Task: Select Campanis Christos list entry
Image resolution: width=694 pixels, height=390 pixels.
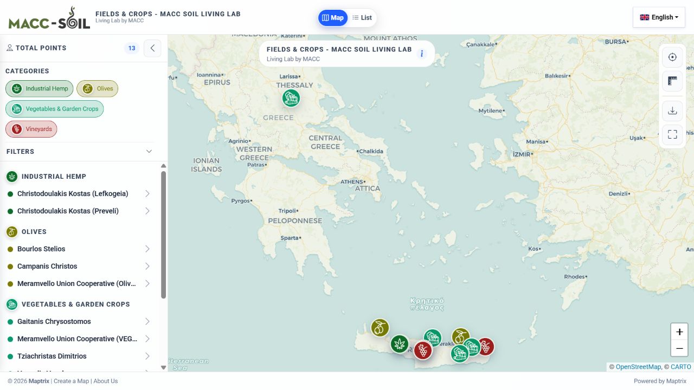Action: (80, 266)
